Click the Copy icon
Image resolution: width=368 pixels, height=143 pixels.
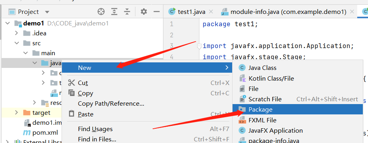72,93
